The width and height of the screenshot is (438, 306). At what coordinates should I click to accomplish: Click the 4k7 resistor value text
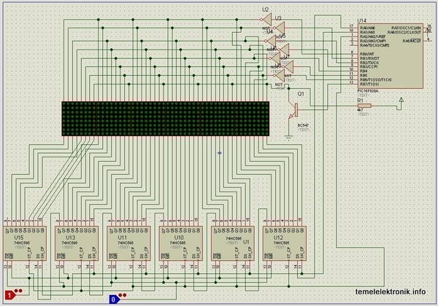point(360,110)
